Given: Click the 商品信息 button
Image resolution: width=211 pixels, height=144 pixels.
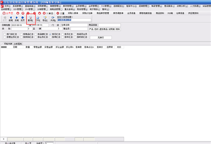Looking at the screenshot, I should coord(93,25).
